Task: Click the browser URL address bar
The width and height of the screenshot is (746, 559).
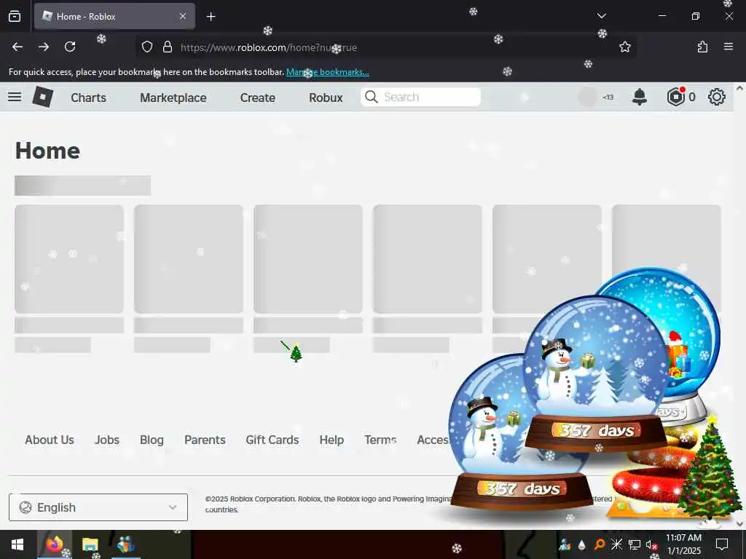Action: coord(385,47)
